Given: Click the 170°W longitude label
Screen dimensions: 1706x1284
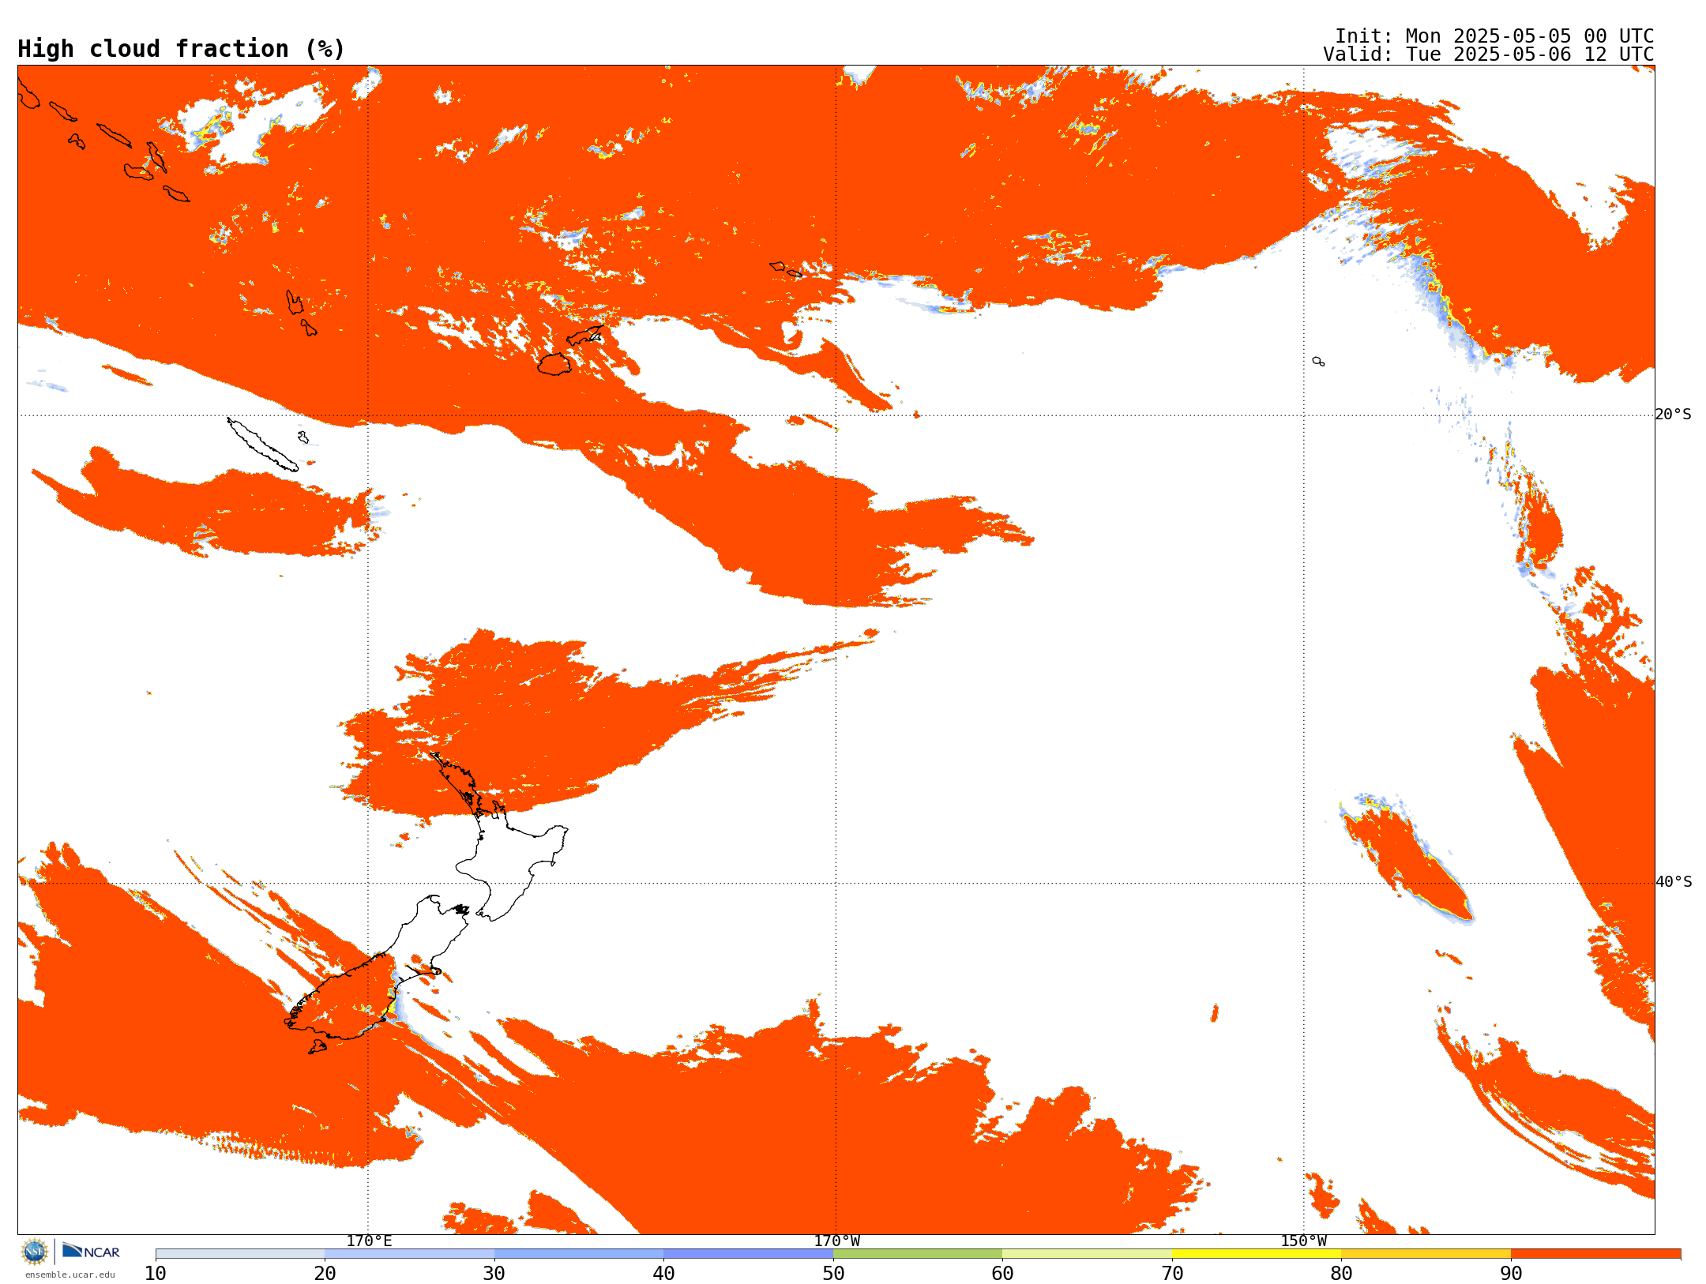Looking at the screenshot, I should tap(836, 1241).
